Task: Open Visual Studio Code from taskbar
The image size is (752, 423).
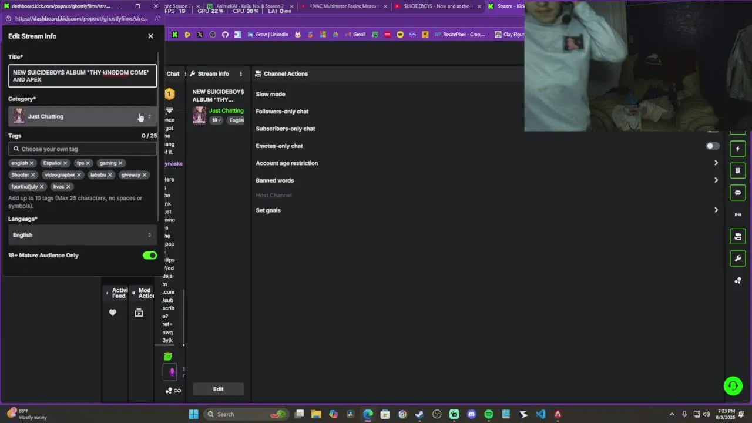Action: (x=540, y=414)
